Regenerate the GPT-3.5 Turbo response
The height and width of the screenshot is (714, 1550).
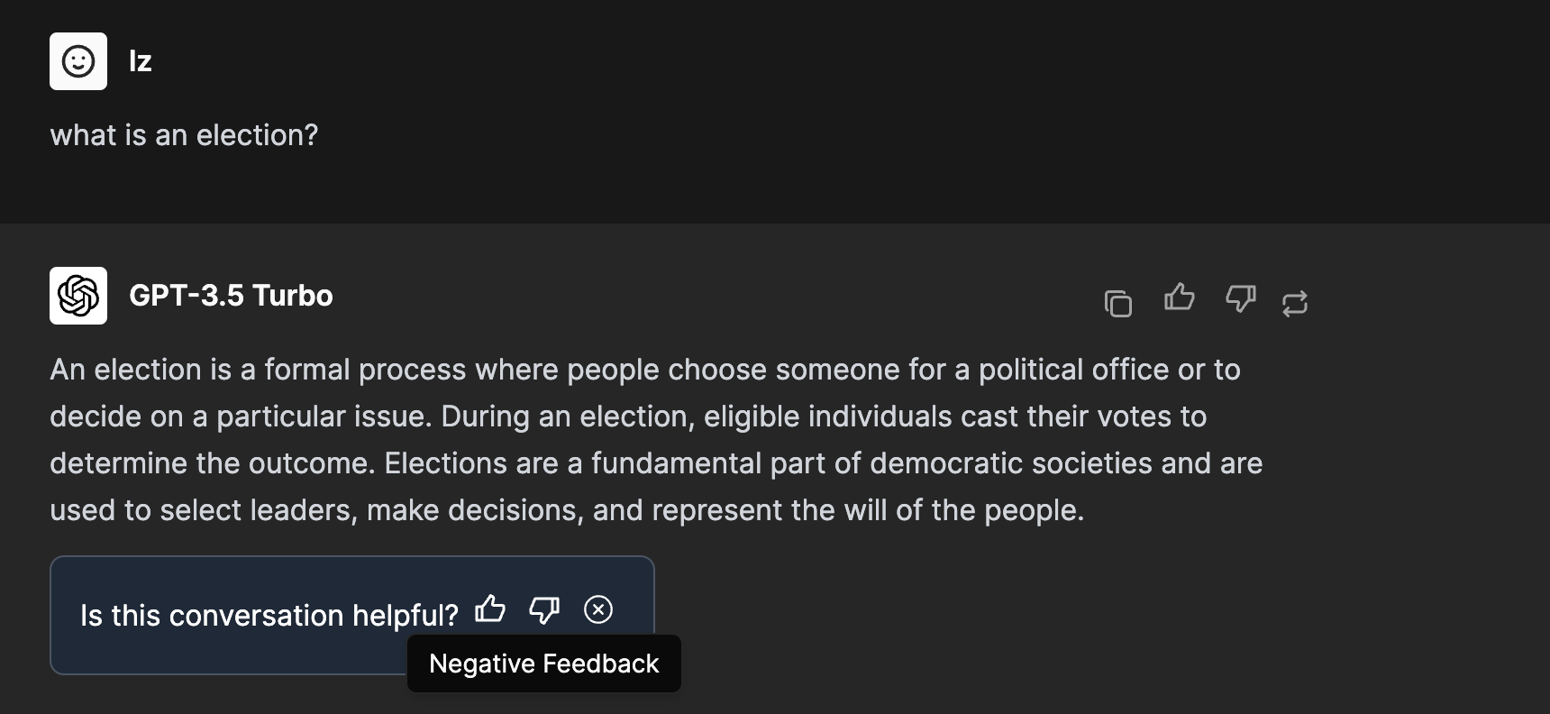point(1295,303)
